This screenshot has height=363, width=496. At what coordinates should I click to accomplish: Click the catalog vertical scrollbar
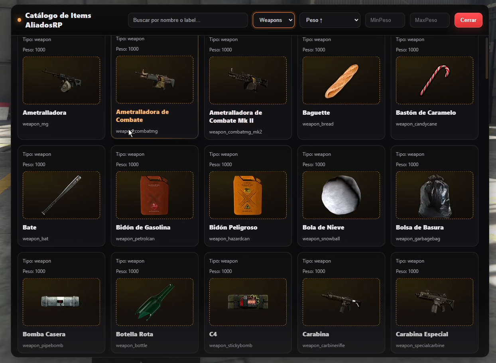pos(486,59)
